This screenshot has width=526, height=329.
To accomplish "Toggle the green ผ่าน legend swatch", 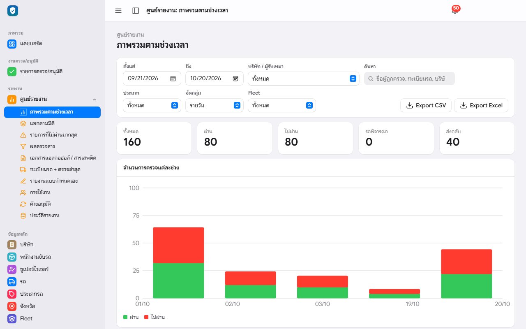I will tap(125, 317).
